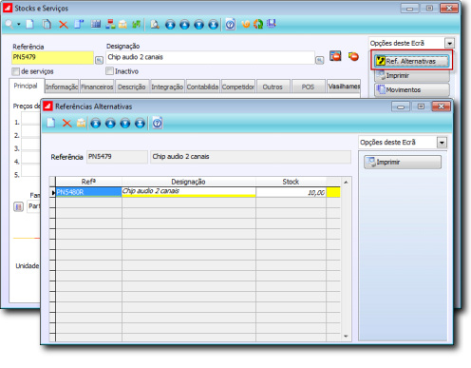Click the grid scrollbar up arrow
This screenshot has width=471, height=368.
click(346, 182)
